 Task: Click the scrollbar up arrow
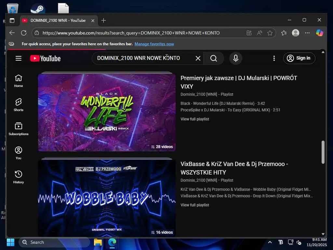pyautogui.click(x=323, y=52)
